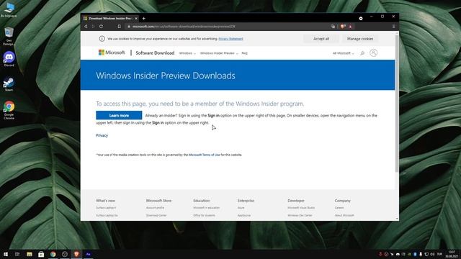Open Account profile footer link
The image size is (461, 259).
pos(155,208)
